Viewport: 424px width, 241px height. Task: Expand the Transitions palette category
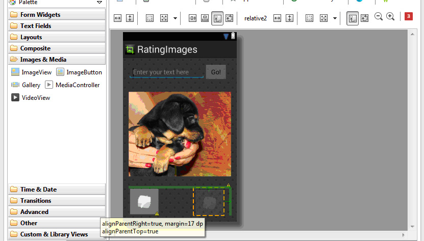(57, 200)
